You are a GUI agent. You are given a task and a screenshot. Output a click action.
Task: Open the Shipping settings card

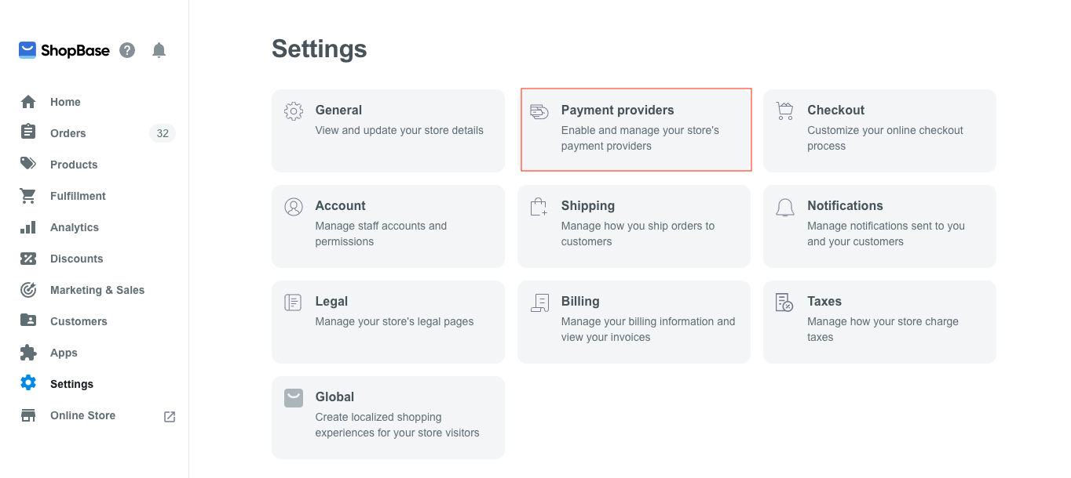pos(634,226)
